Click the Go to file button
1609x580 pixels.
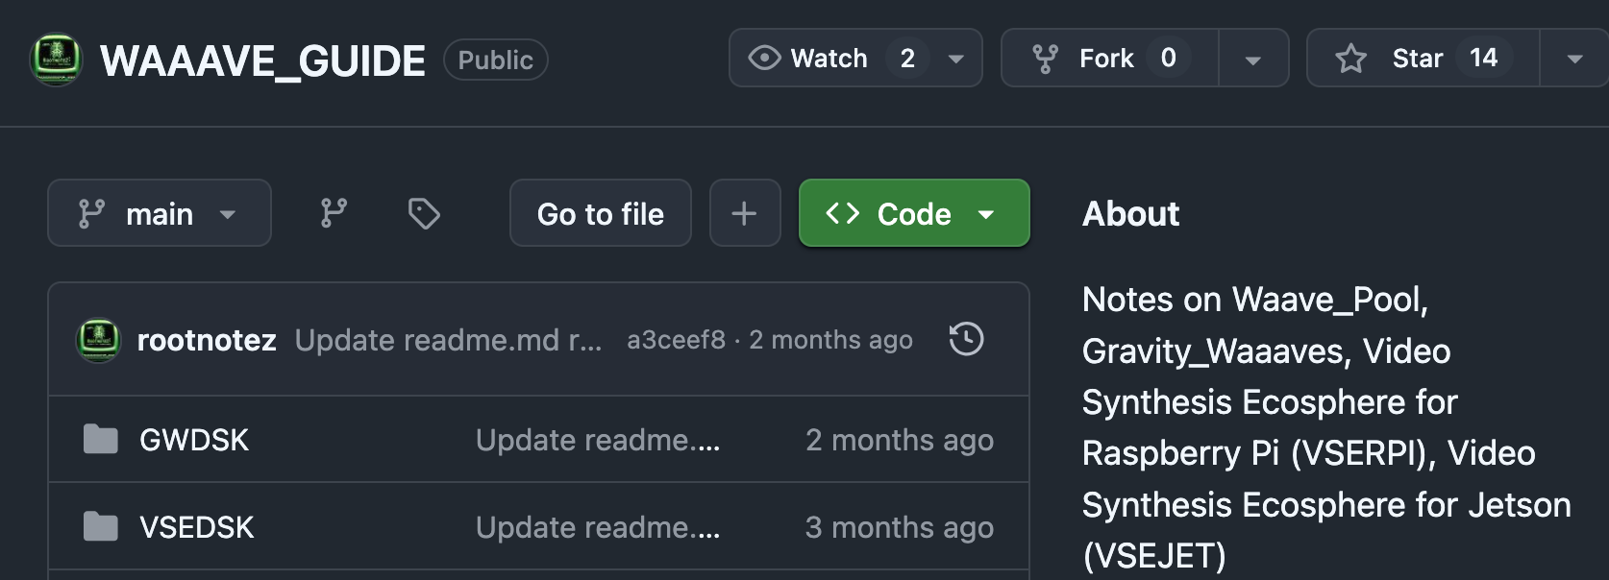(600, 213)
